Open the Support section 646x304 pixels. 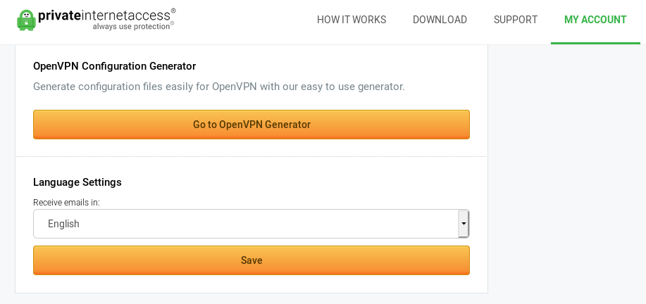point(516,20)
